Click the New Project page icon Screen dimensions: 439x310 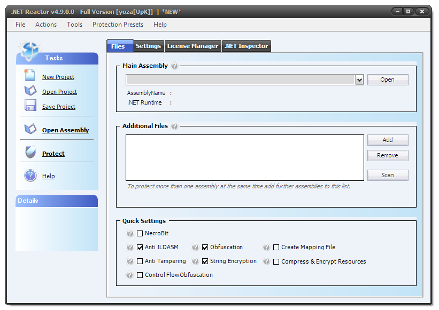pyautogui.click(x=30, y=75)
